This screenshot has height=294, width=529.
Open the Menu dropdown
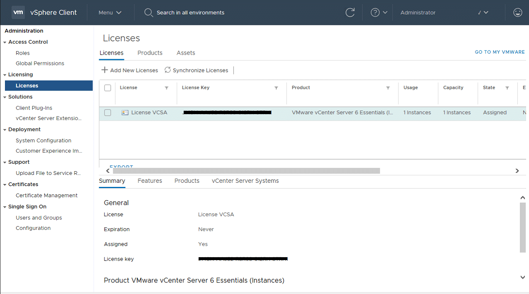[x=110, y=12]
